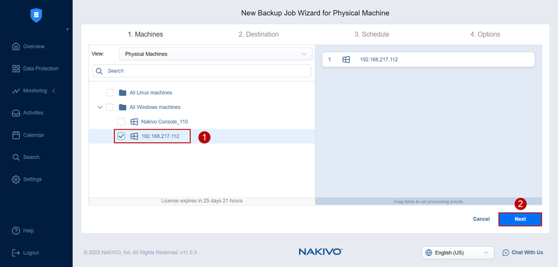Click the priority number 1 in right panel

[330, 59]
